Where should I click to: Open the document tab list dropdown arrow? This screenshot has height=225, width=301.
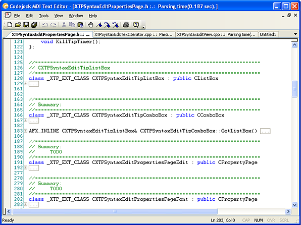tap(295, 34)
